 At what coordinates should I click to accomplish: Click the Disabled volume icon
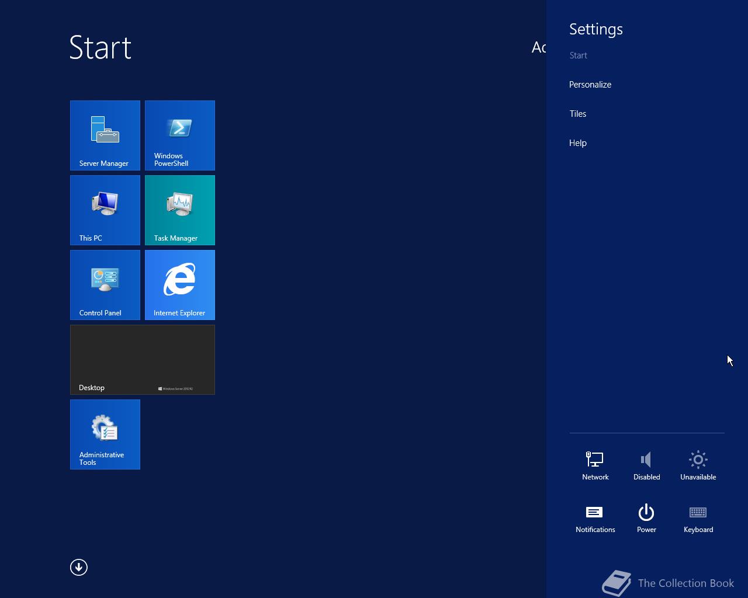coord(647,465)
